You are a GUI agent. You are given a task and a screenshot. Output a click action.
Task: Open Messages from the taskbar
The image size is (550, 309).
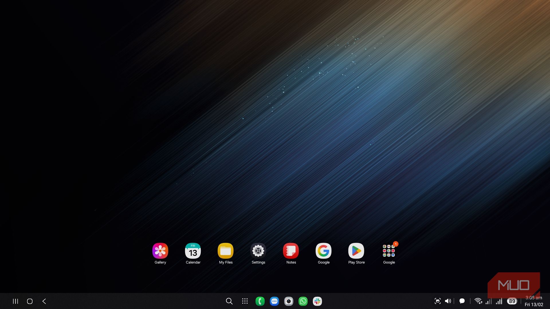(x=274, y=301)
